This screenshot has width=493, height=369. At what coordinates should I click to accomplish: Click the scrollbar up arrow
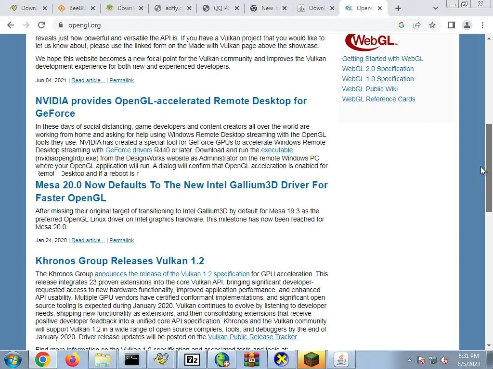[489, 38]
